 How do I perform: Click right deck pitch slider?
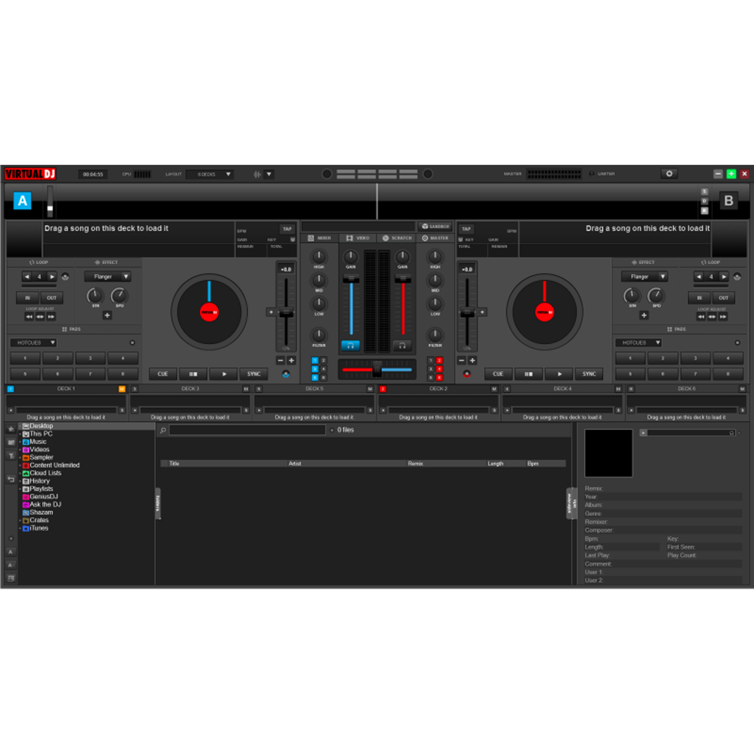467,312
